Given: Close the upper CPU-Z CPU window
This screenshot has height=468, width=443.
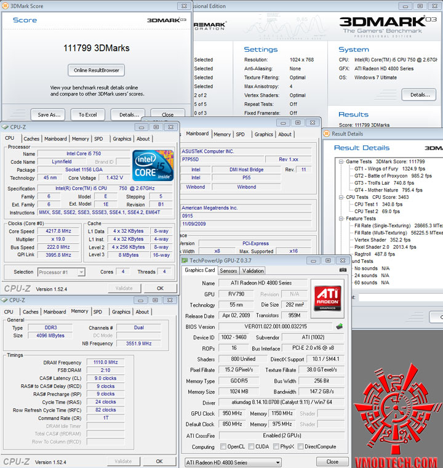Looking at the screenshot, I should pos(171,127).
